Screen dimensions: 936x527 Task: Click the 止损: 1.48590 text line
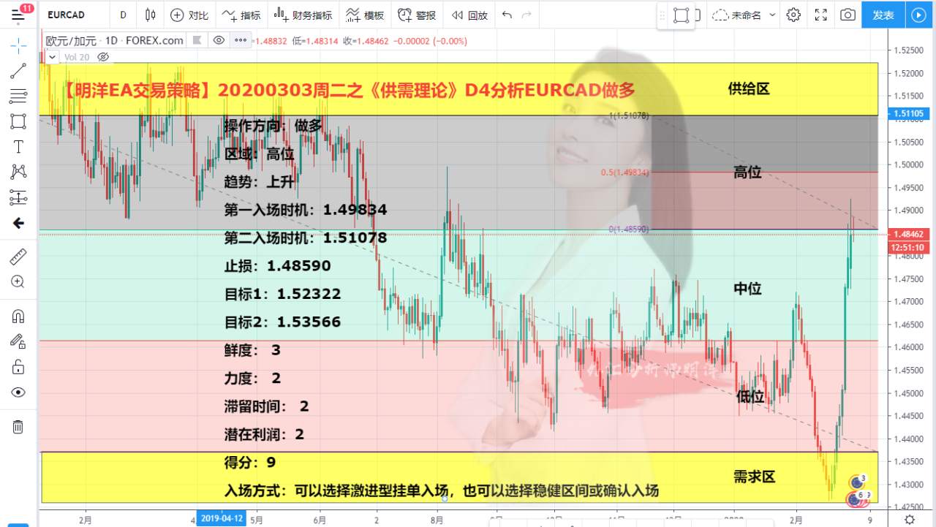coord(277,266)
